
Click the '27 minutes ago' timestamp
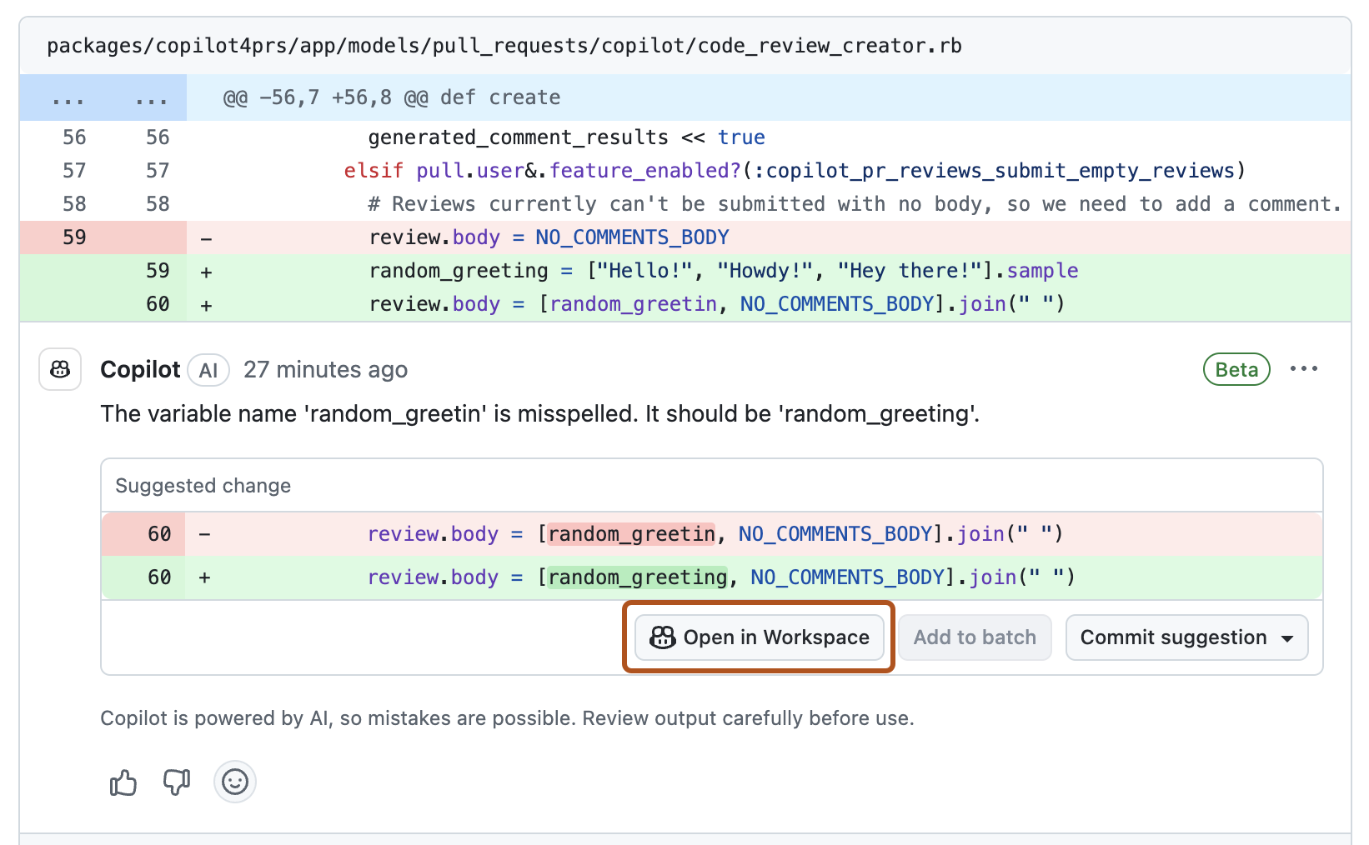[325, 369]
